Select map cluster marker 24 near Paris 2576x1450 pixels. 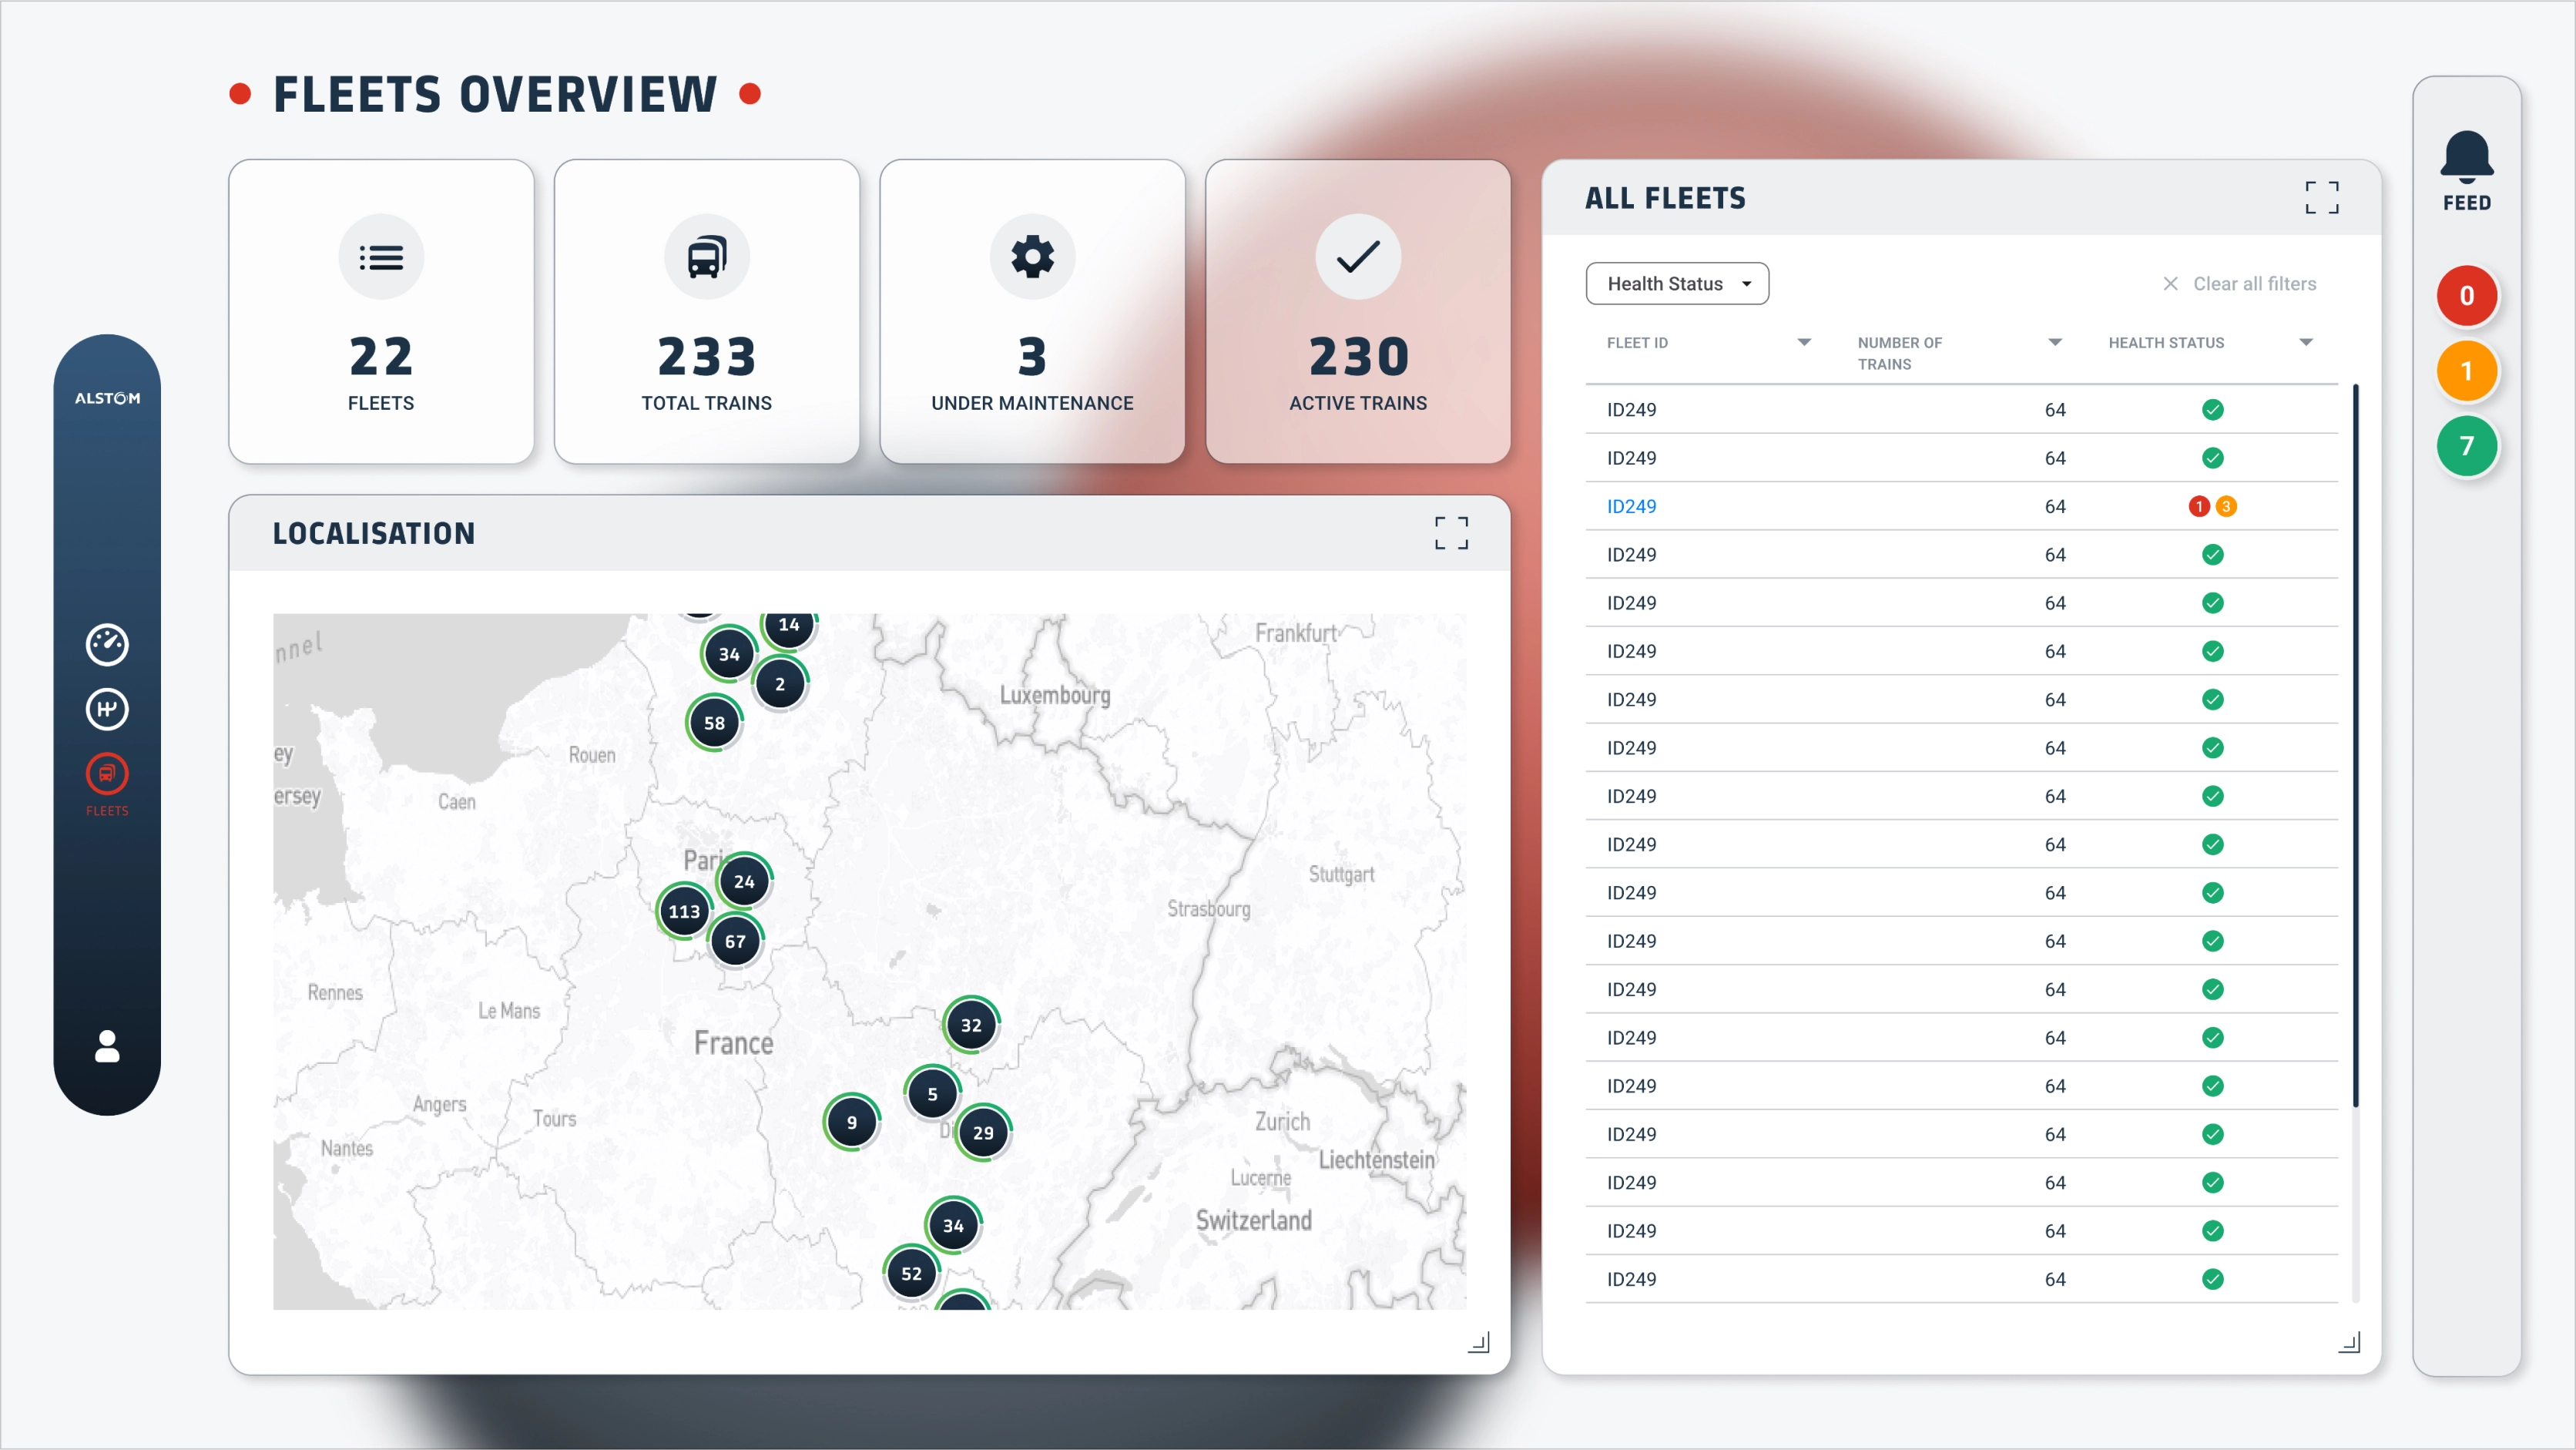coord(744,881)
